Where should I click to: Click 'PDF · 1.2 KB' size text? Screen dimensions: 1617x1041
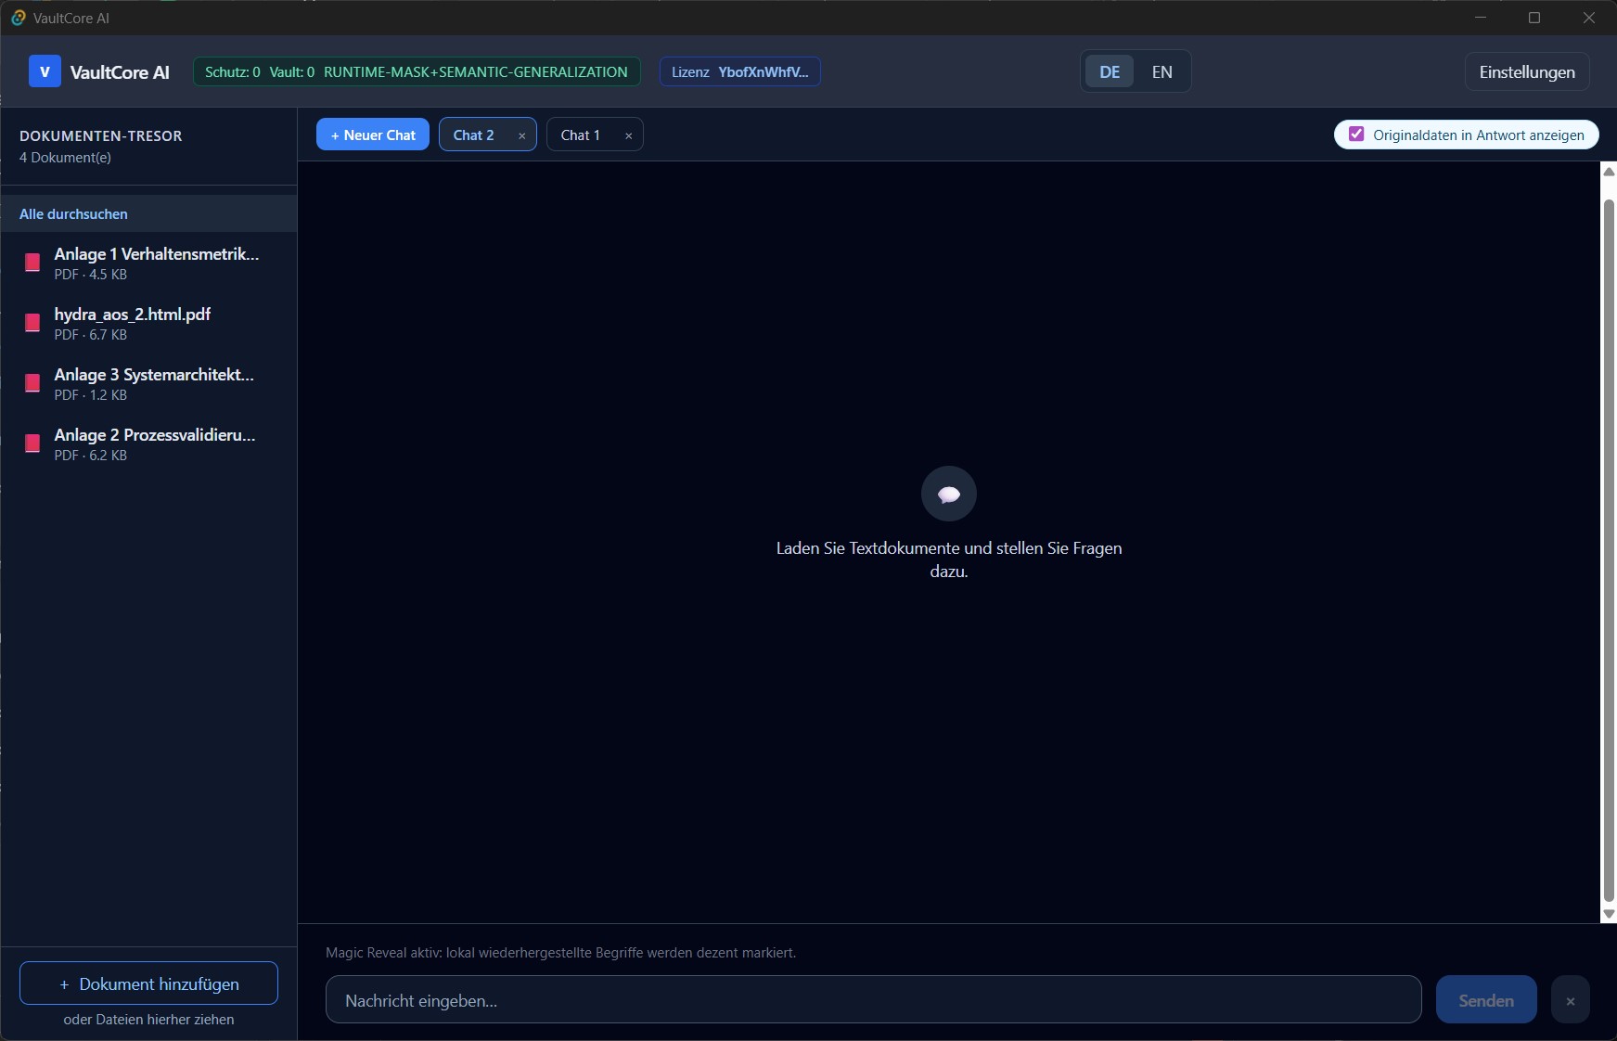(x=91, y=395)
